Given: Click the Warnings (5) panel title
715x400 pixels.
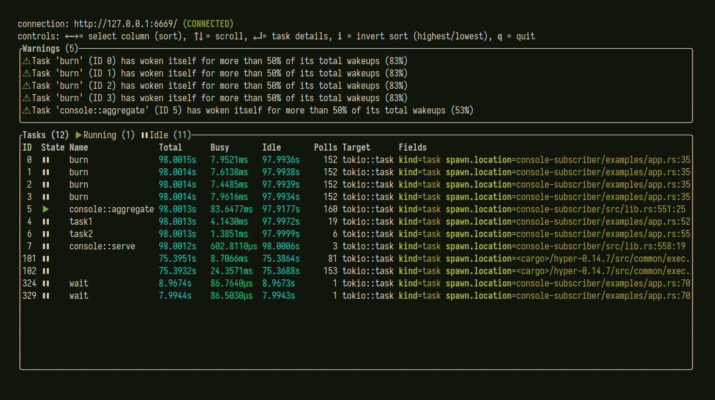Looking at the screenshot, I should click(51, 49).
